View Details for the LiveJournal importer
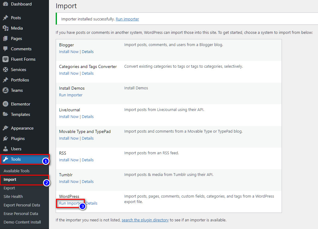318x229 pixels. tap(88, 116)
